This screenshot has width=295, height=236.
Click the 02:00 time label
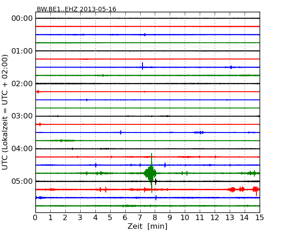22,84
